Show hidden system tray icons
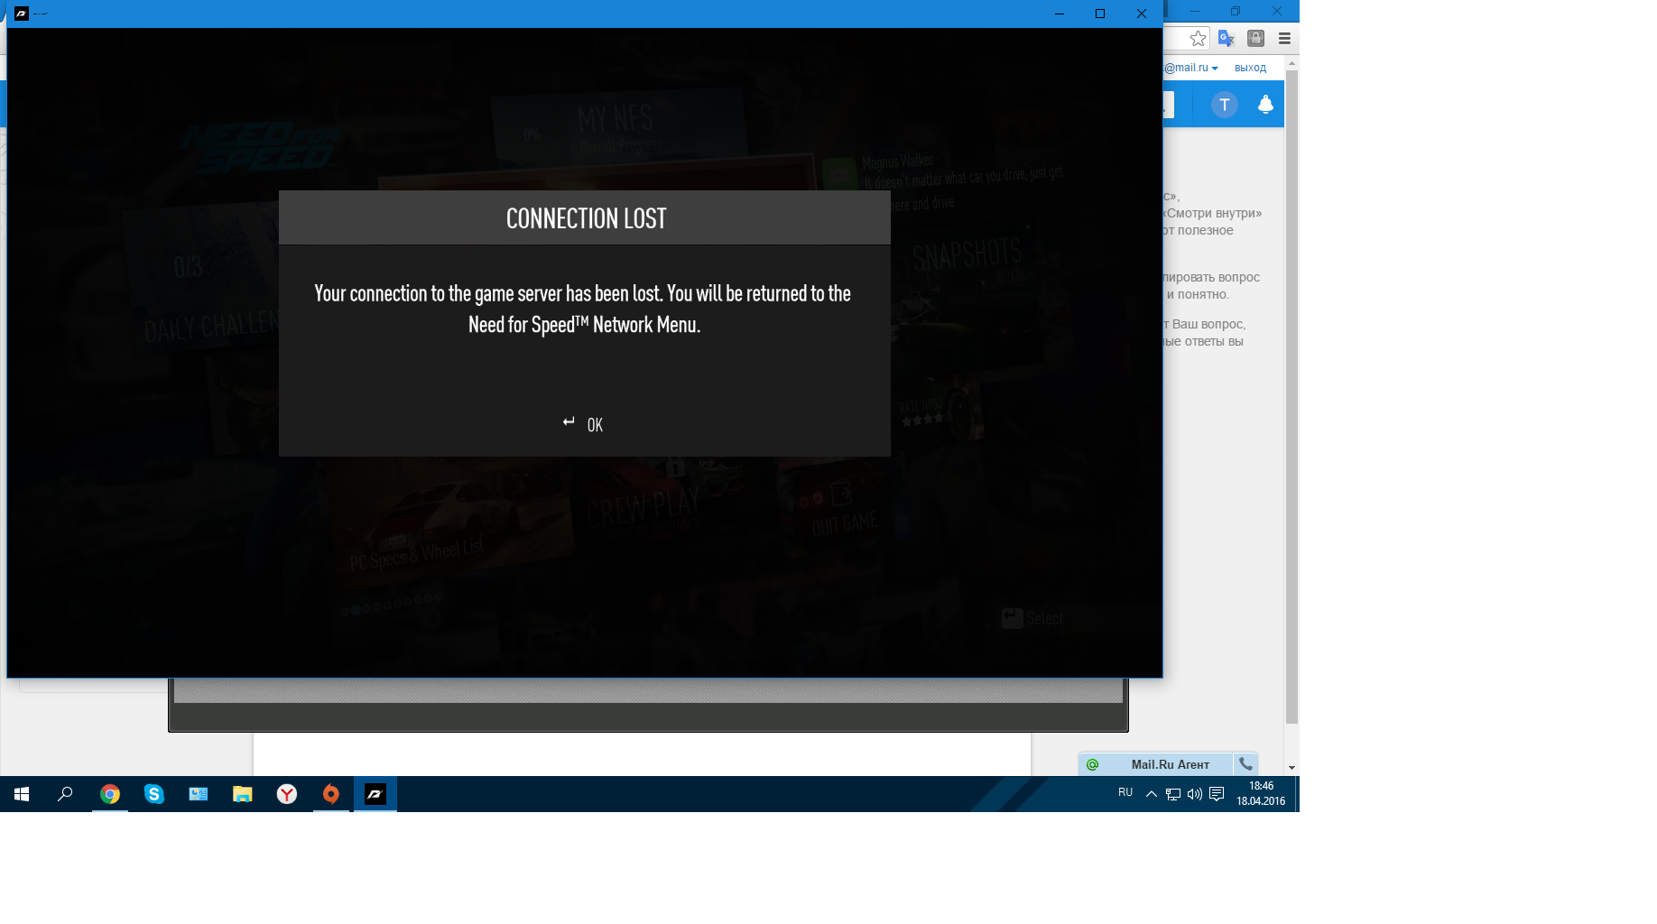The width and height of the screenshot is (1657, 924). pos(1152,794)
